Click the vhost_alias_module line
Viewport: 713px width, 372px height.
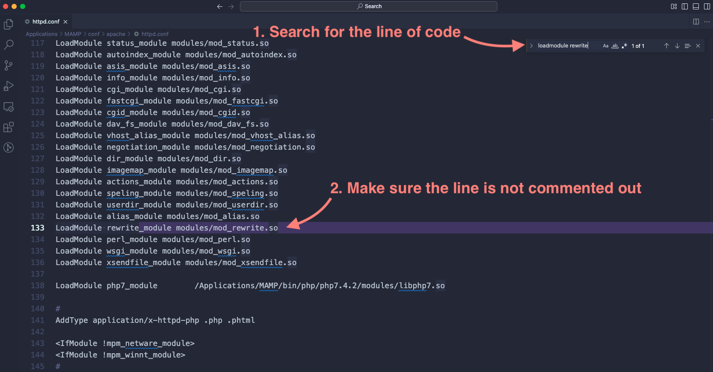tap(185, 136)
